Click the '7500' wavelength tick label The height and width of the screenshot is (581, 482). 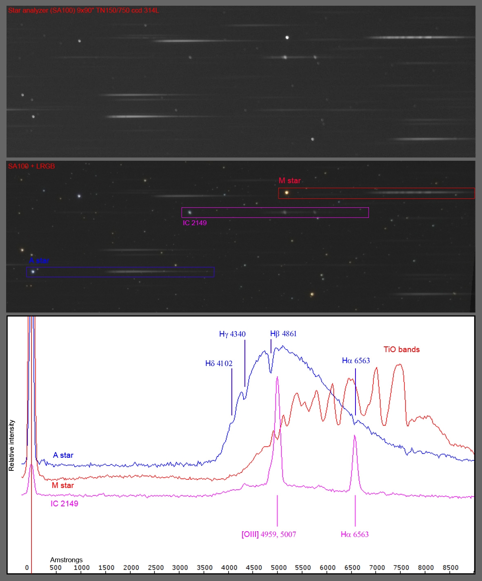[x=401, y=568]
